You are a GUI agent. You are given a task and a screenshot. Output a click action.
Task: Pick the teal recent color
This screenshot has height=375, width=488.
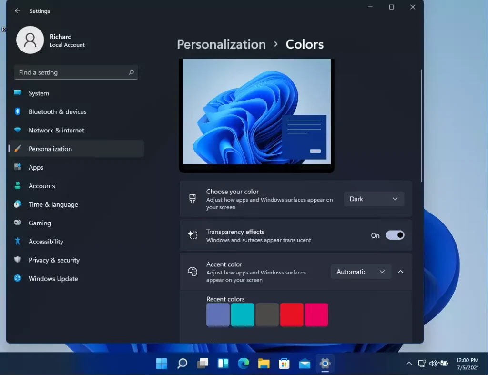point(243,314)
